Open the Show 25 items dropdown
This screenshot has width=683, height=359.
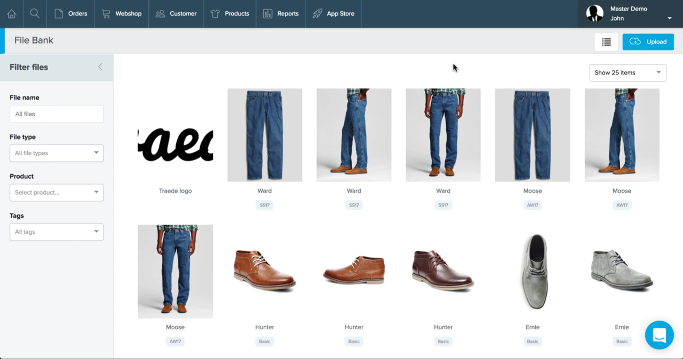(628, 73)
